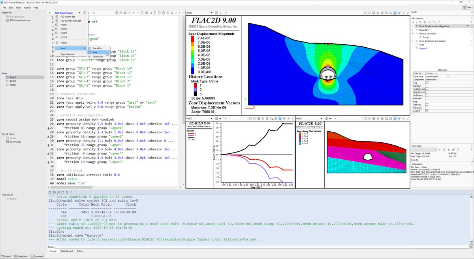Viewport: 474px width, 259px height.
Task: Click Plot Item List delete trash icon
Action: [425, 22]
